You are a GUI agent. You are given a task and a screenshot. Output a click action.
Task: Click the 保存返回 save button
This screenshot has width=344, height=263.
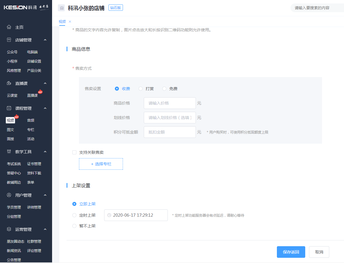click(291, 252)
